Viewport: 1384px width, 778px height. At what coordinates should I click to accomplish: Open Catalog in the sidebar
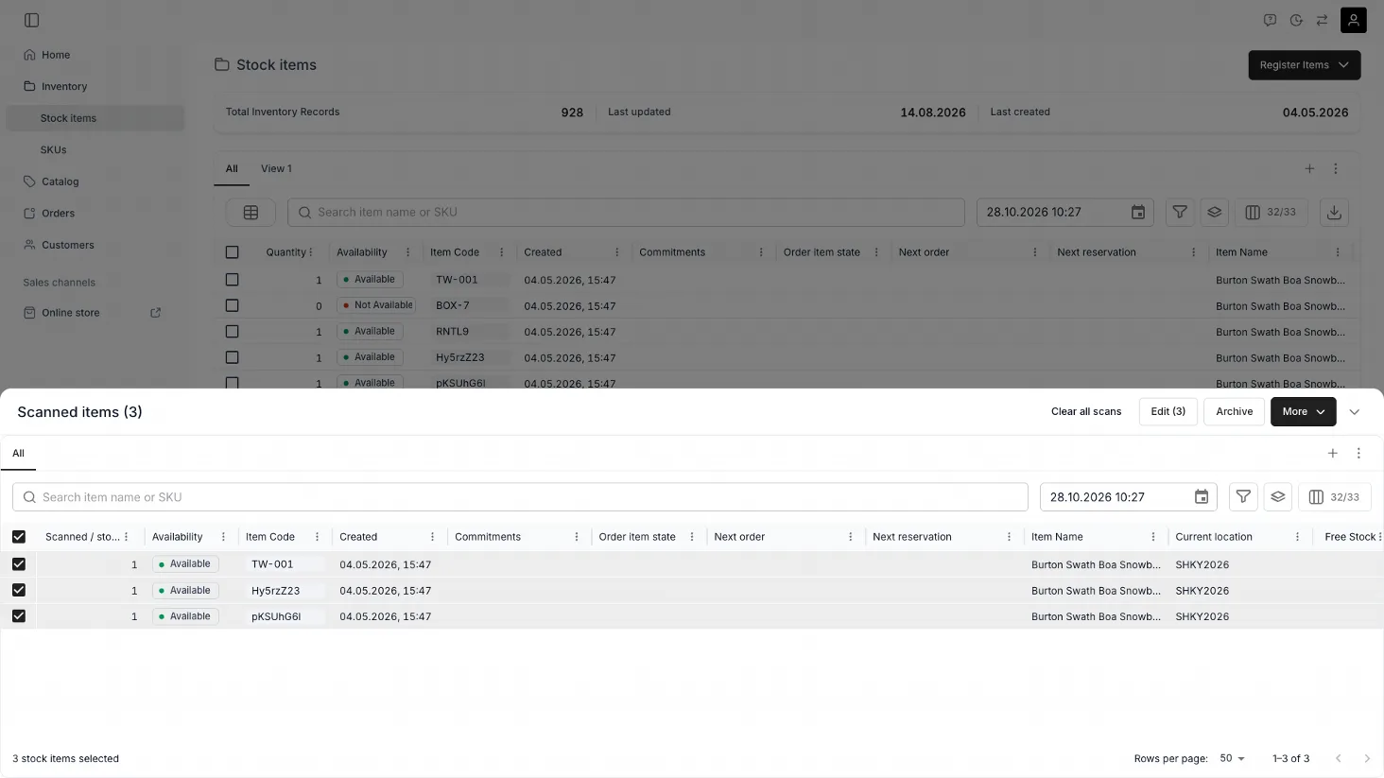[x=95, y=182]
